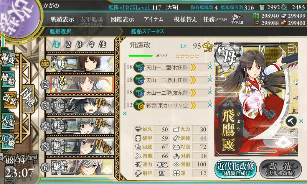Remove the 彩雲(東カロリン空) equipment with its X

210,105
